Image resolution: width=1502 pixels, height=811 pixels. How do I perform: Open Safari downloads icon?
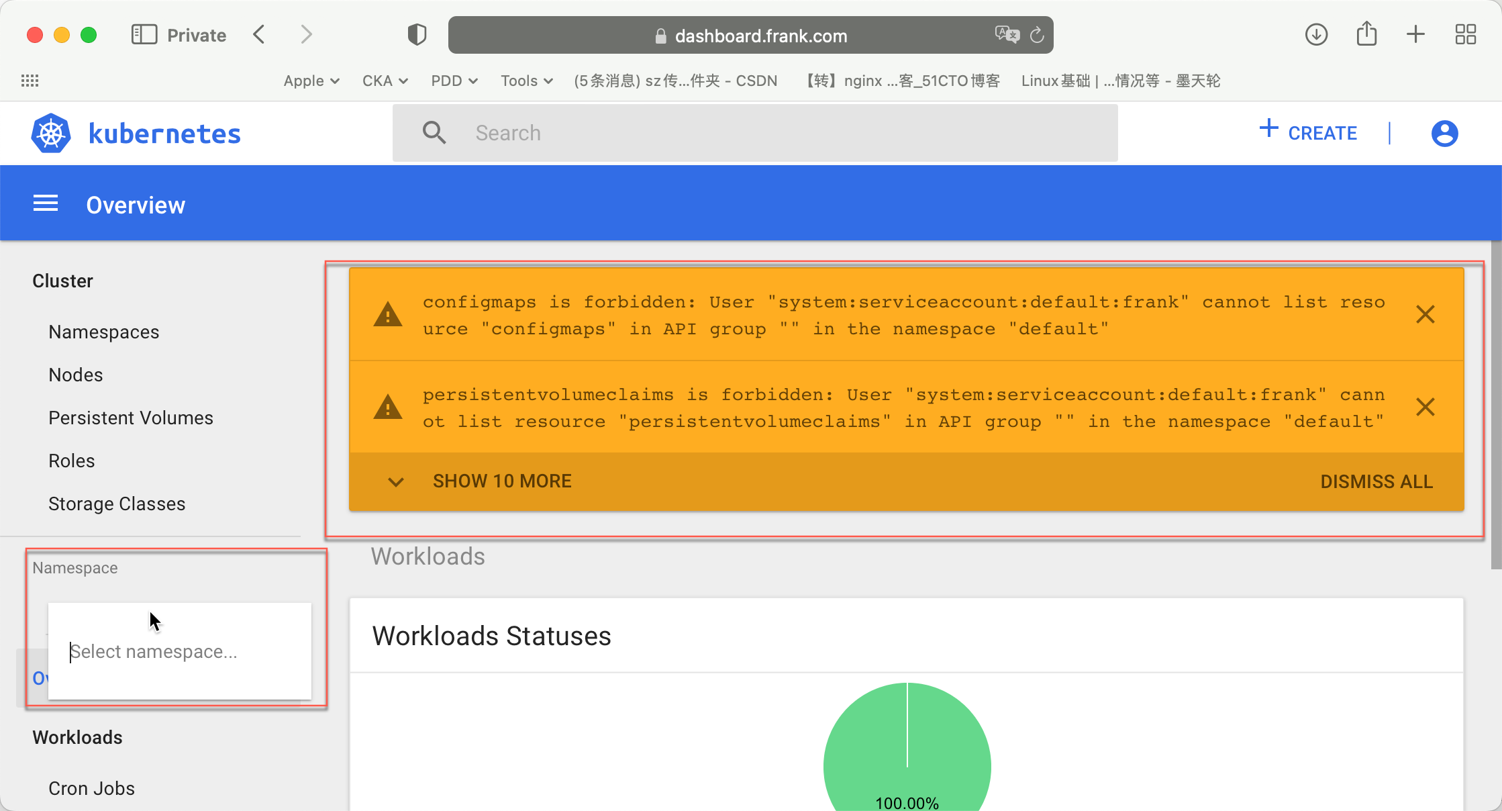tap(1316, 34)
